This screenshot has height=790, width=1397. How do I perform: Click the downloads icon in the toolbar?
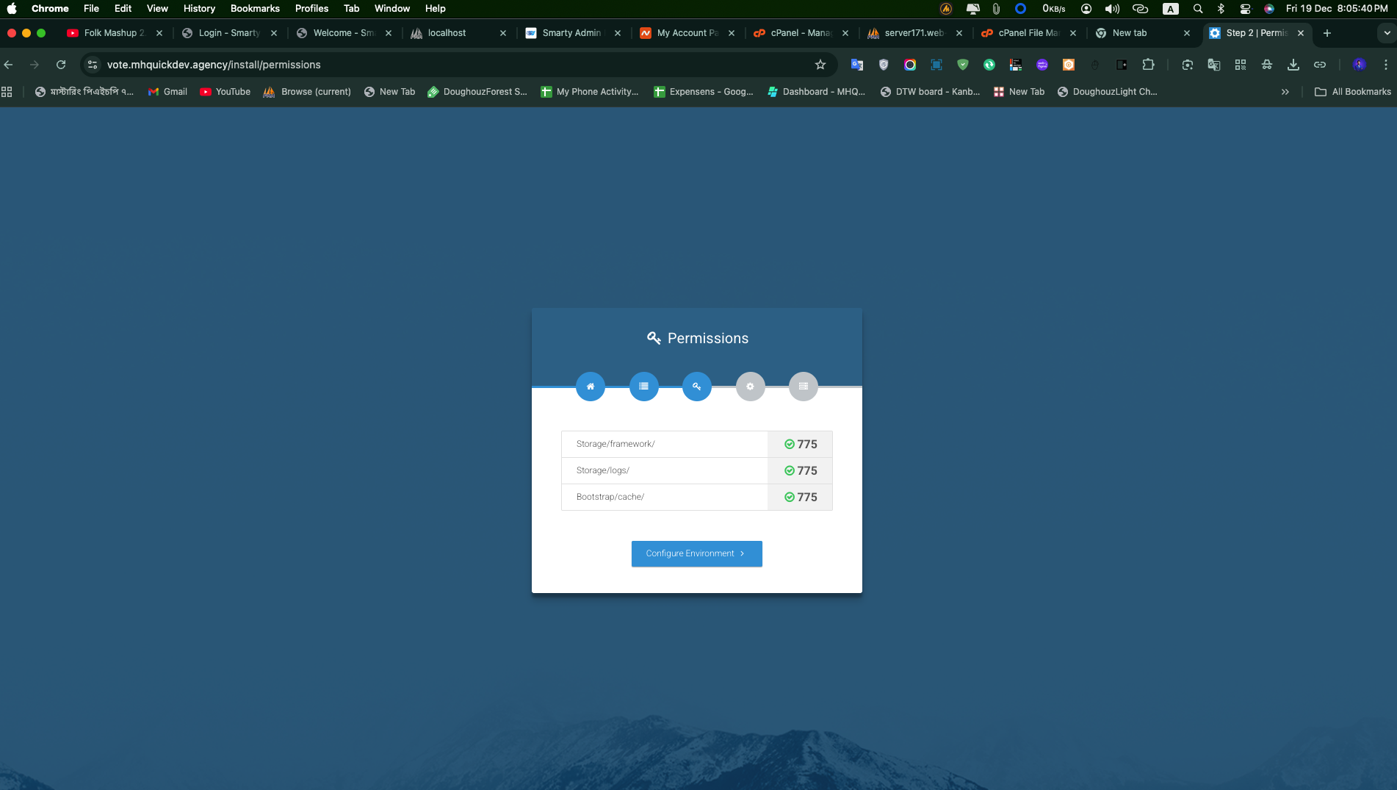click(1293, 65)
